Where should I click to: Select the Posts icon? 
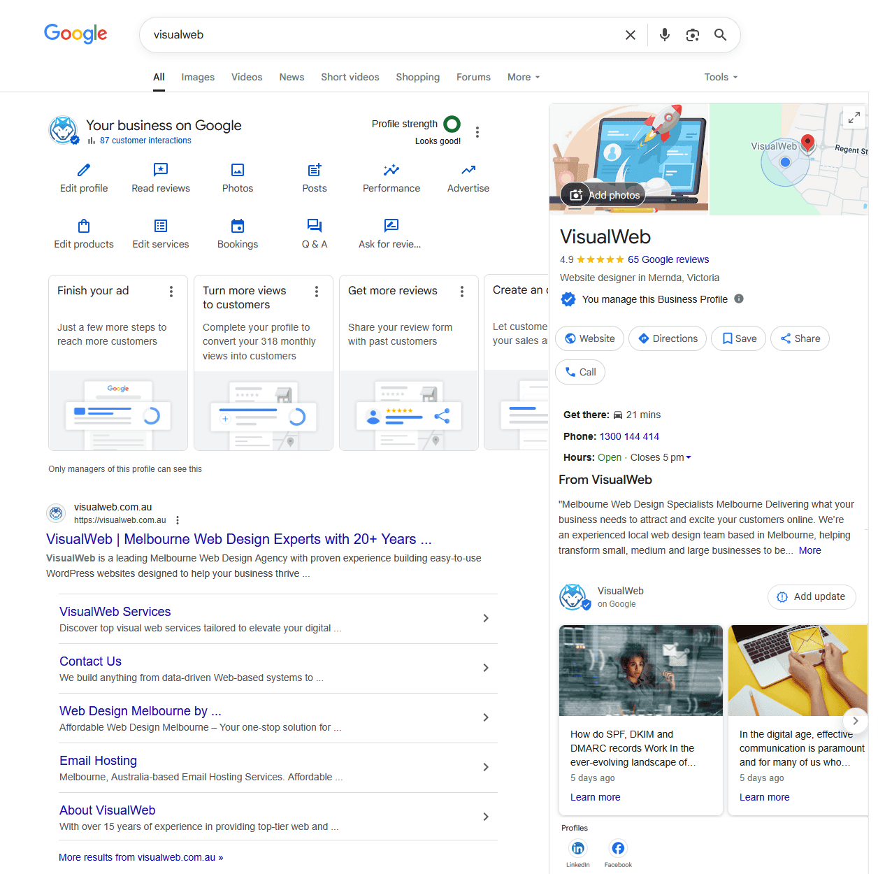[314, 170]
